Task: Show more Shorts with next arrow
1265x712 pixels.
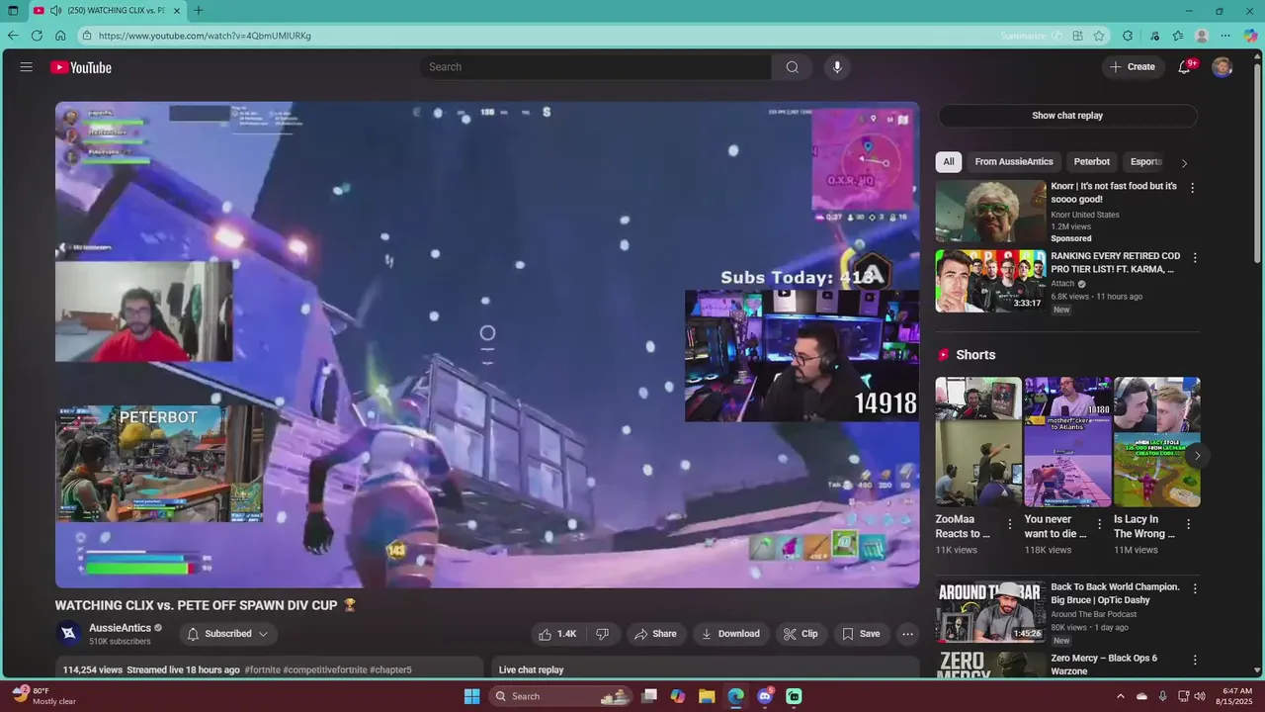Action: (x=1196, y=456)
